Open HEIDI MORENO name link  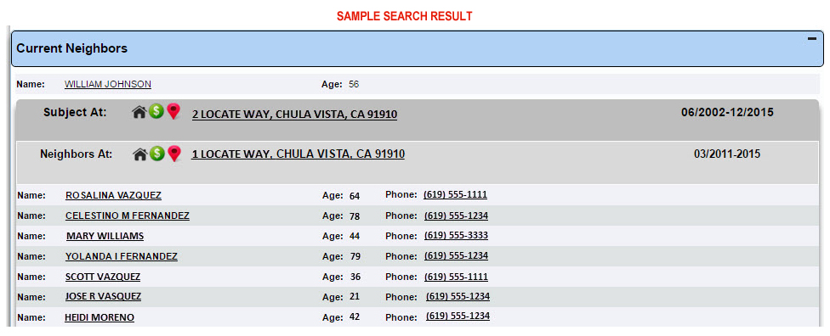(x=99, y=317)
